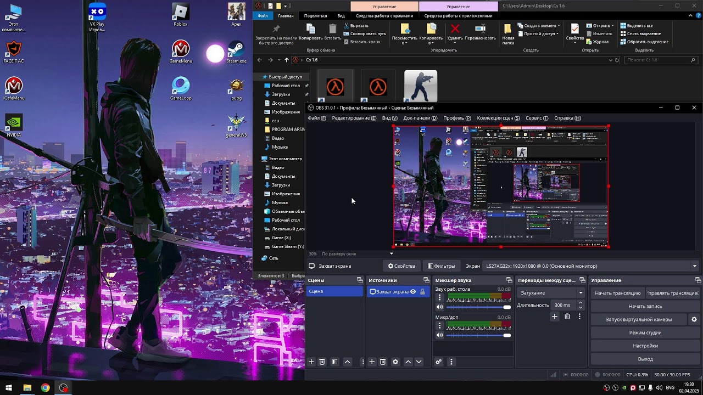703x395 pixels.
Task: Open the Редактирование menu in OBS
Action: pyautogui.click(x=354, y=118)
